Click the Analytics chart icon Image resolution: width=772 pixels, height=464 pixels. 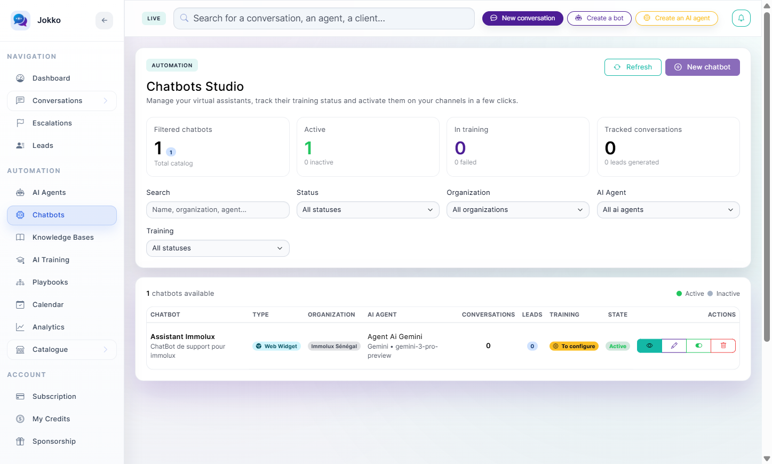point(20,327)
